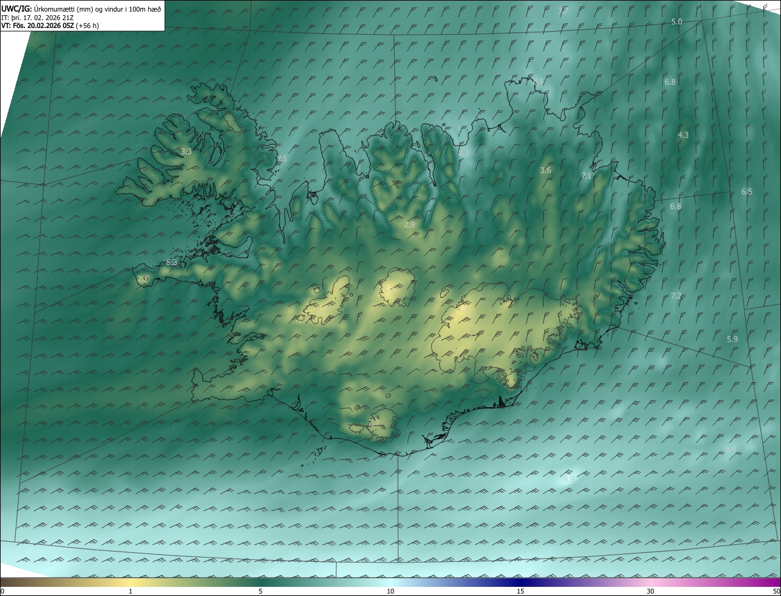Click the 6.3 value label on the map

tap(171, 262)
